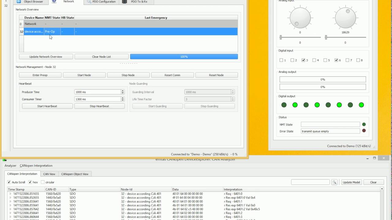Expand the row 'r Req - 6401:1'
The width and height of the screenshot is (392, 220).
(x=10, y=201)
